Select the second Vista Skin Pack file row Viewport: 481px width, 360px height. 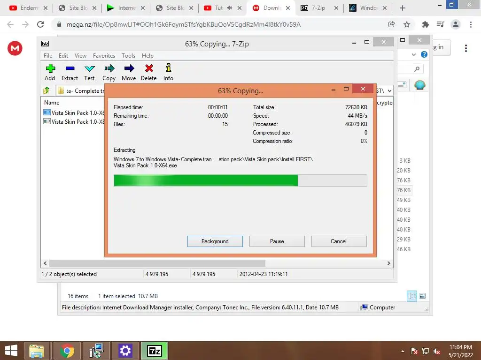74,121
